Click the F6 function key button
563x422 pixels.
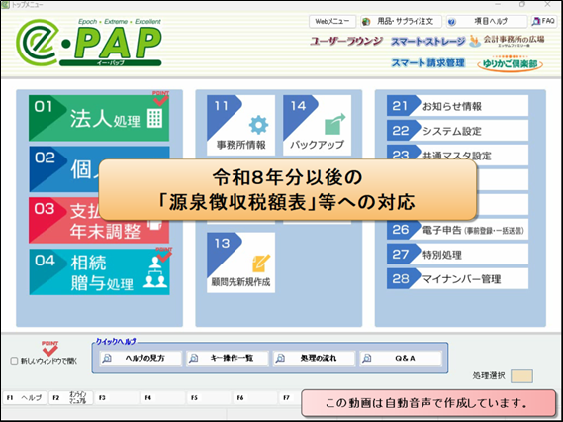click(255, 398)
